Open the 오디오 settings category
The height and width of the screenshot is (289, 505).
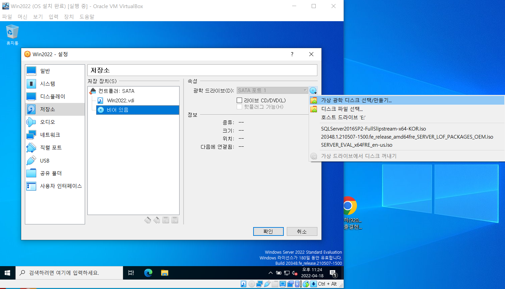(55, 122)
